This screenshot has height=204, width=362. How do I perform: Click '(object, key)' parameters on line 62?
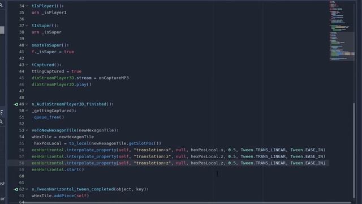point(130,189)
